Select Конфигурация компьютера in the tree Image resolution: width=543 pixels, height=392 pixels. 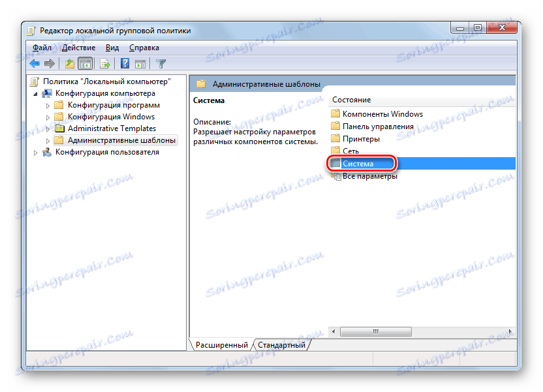point(105,93)
